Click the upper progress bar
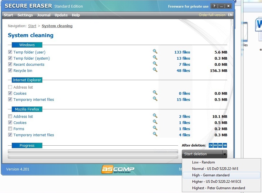The height and width of the screenshot is (193, 262). click(93, 151)
